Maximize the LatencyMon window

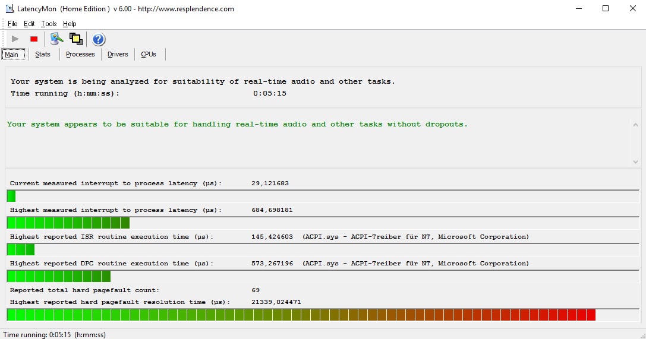[606, 9]
